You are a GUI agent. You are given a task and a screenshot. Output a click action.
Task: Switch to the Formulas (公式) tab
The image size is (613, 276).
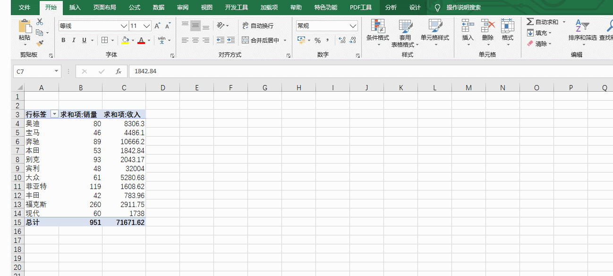[x=135, y=8]
